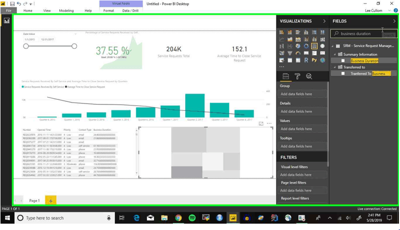Select the map globe visual
Viewport: 400px width, 230px height.
(x=323, y=46)
